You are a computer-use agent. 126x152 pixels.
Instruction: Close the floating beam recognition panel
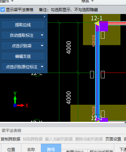[45, 16]
